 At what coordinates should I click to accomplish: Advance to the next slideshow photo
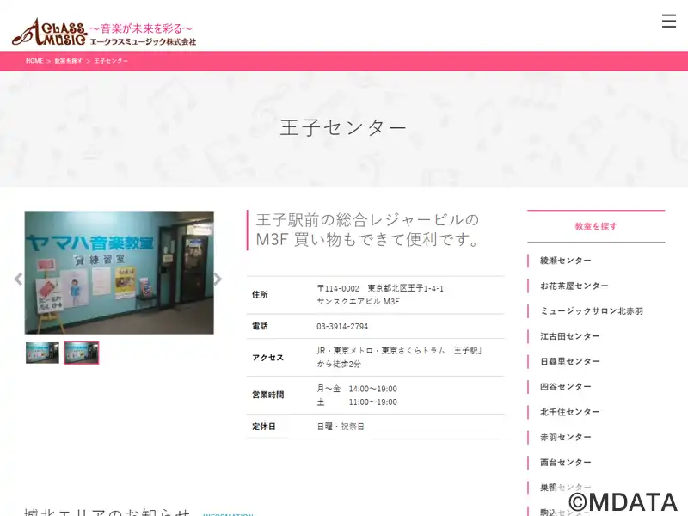(x=218, y=279)
